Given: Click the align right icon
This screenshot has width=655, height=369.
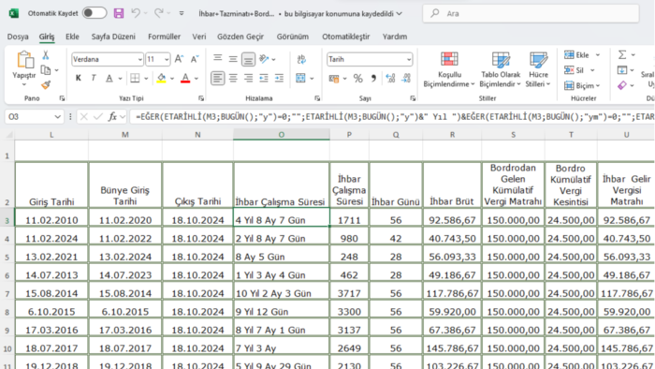Looking at the screenshot, I should tap(248, 78).
